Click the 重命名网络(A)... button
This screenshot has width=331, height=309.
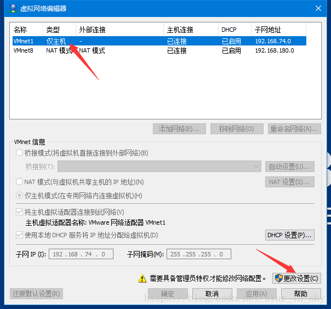(294, 129)
